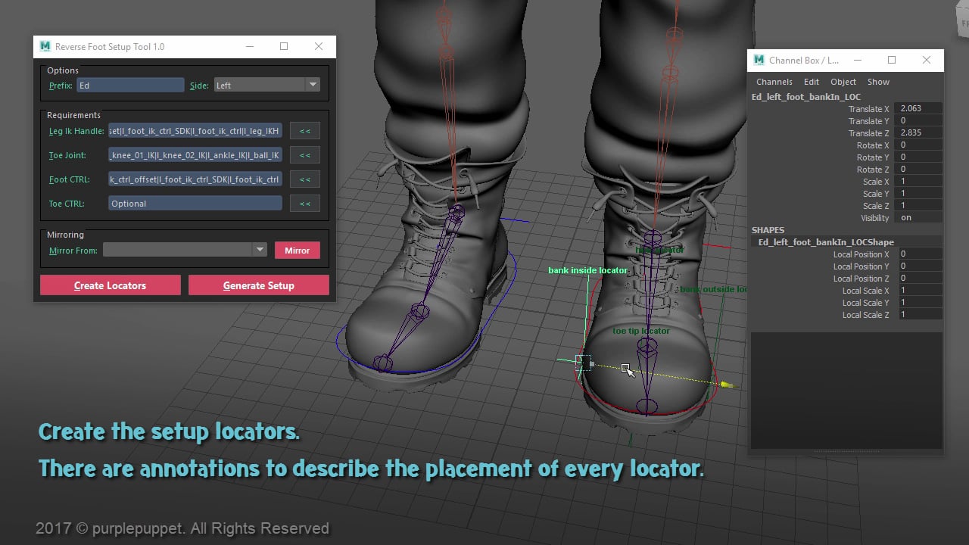Screen dimensions: 969x545
Task: Click the Local Position Z value field
Action: tap(920, 279)
